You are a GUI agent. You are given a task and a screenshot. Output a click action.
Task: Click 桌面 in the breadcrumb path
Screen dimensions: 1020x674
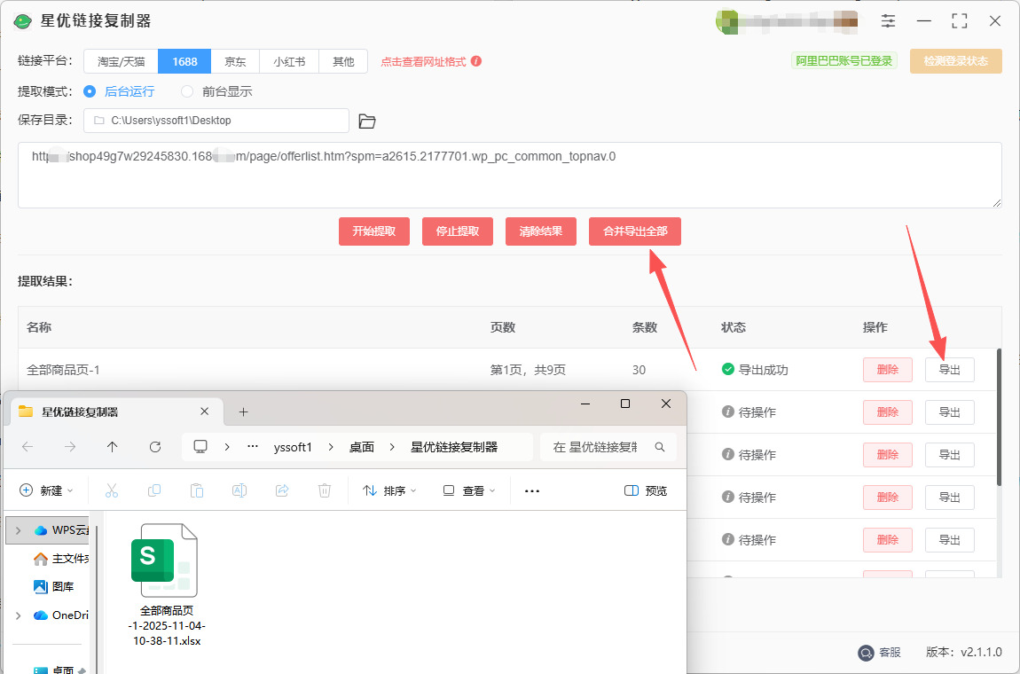[362, 447]
